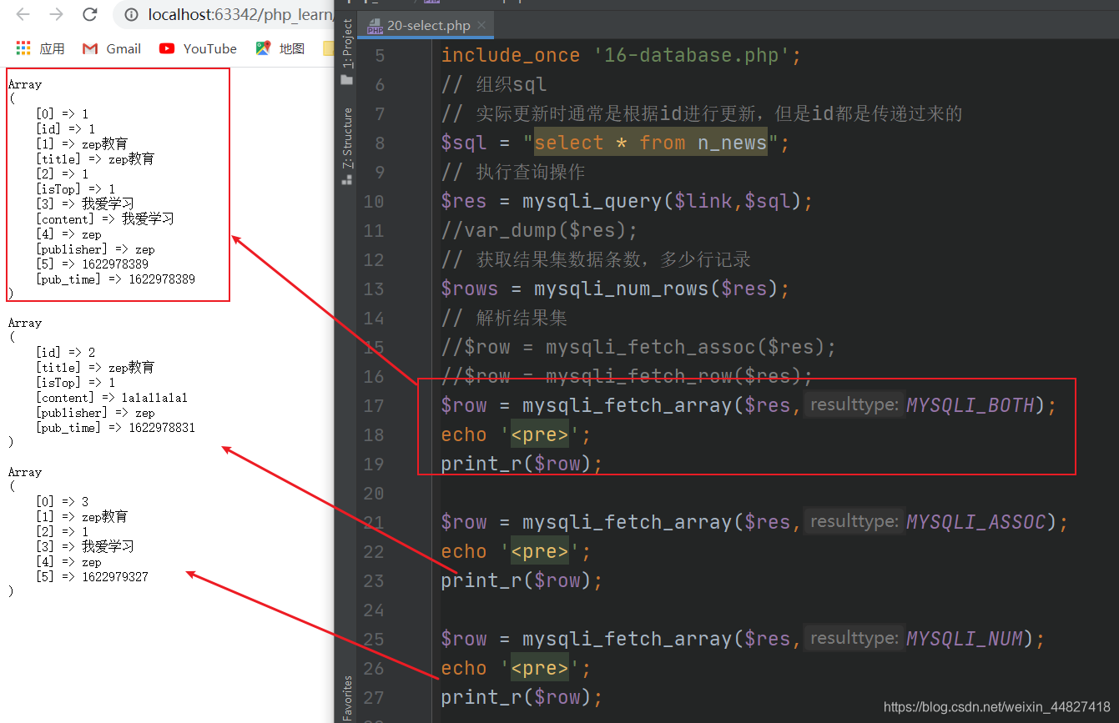Screen dimensions: 1119x723
Task: Open the Favorites tool window
Action: [347, 698]
